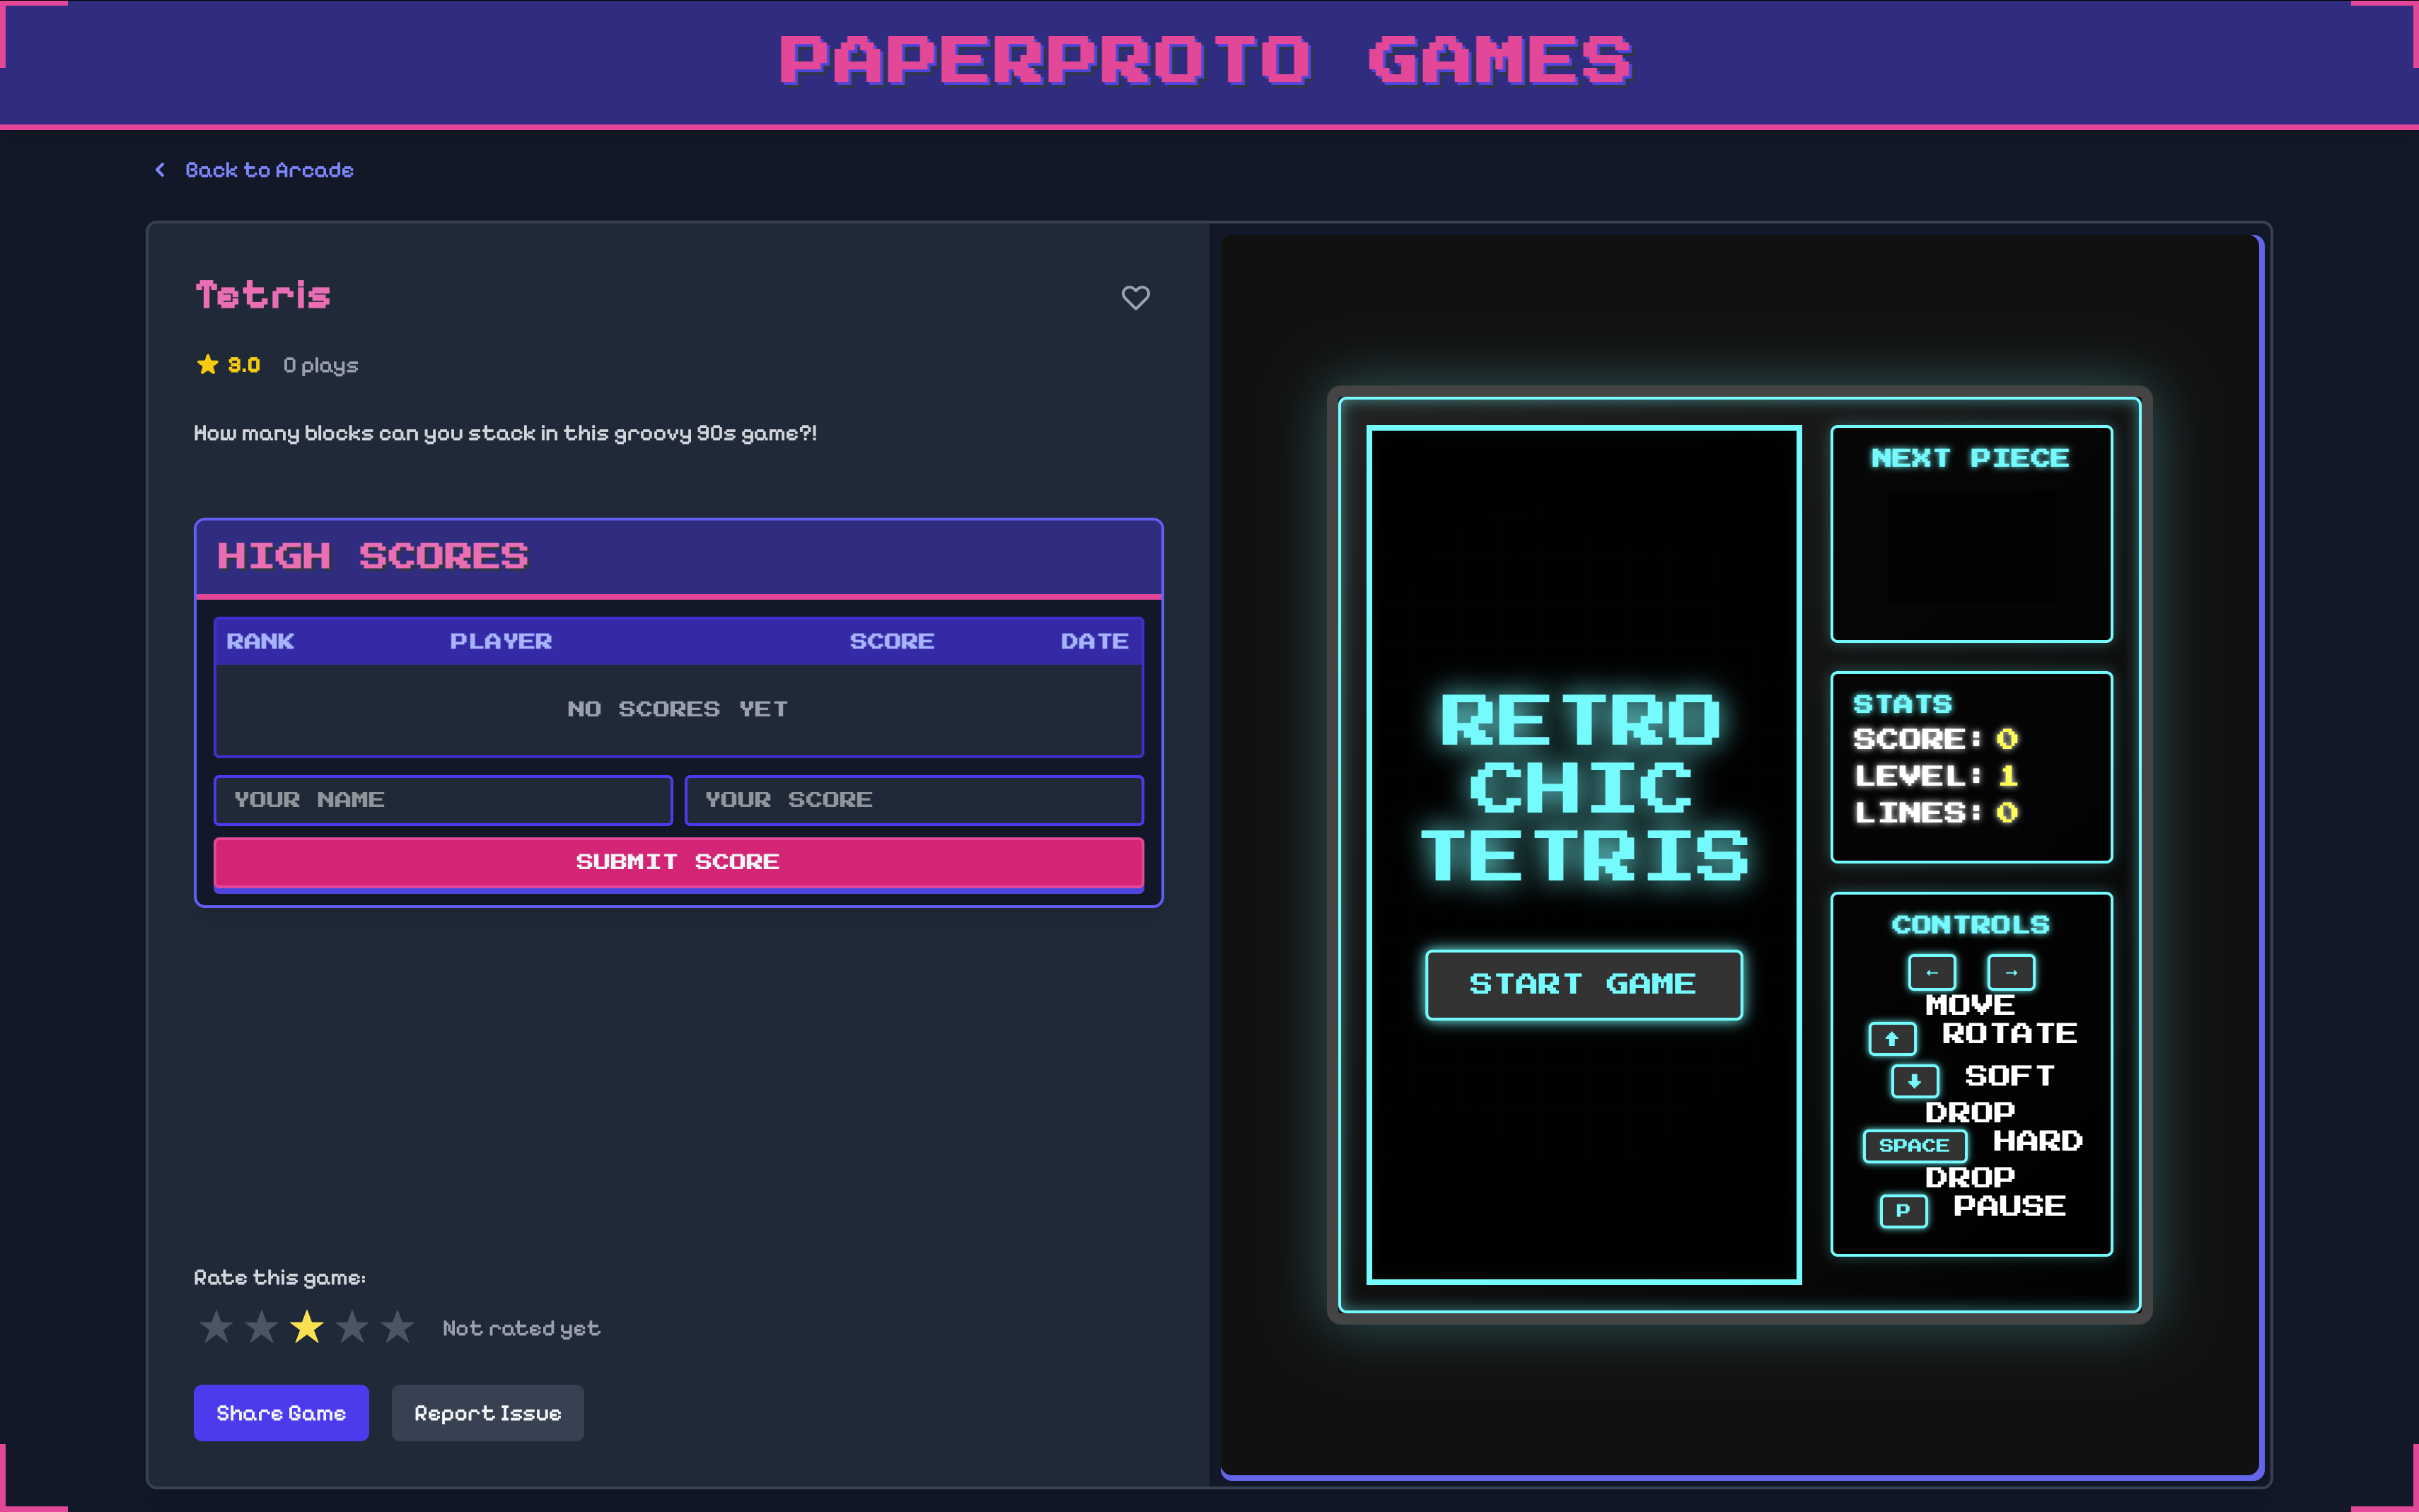2419x1512 pixels.
Task: Click the up arrow rotate key icon
Action: click(x=1891, y=1039)
